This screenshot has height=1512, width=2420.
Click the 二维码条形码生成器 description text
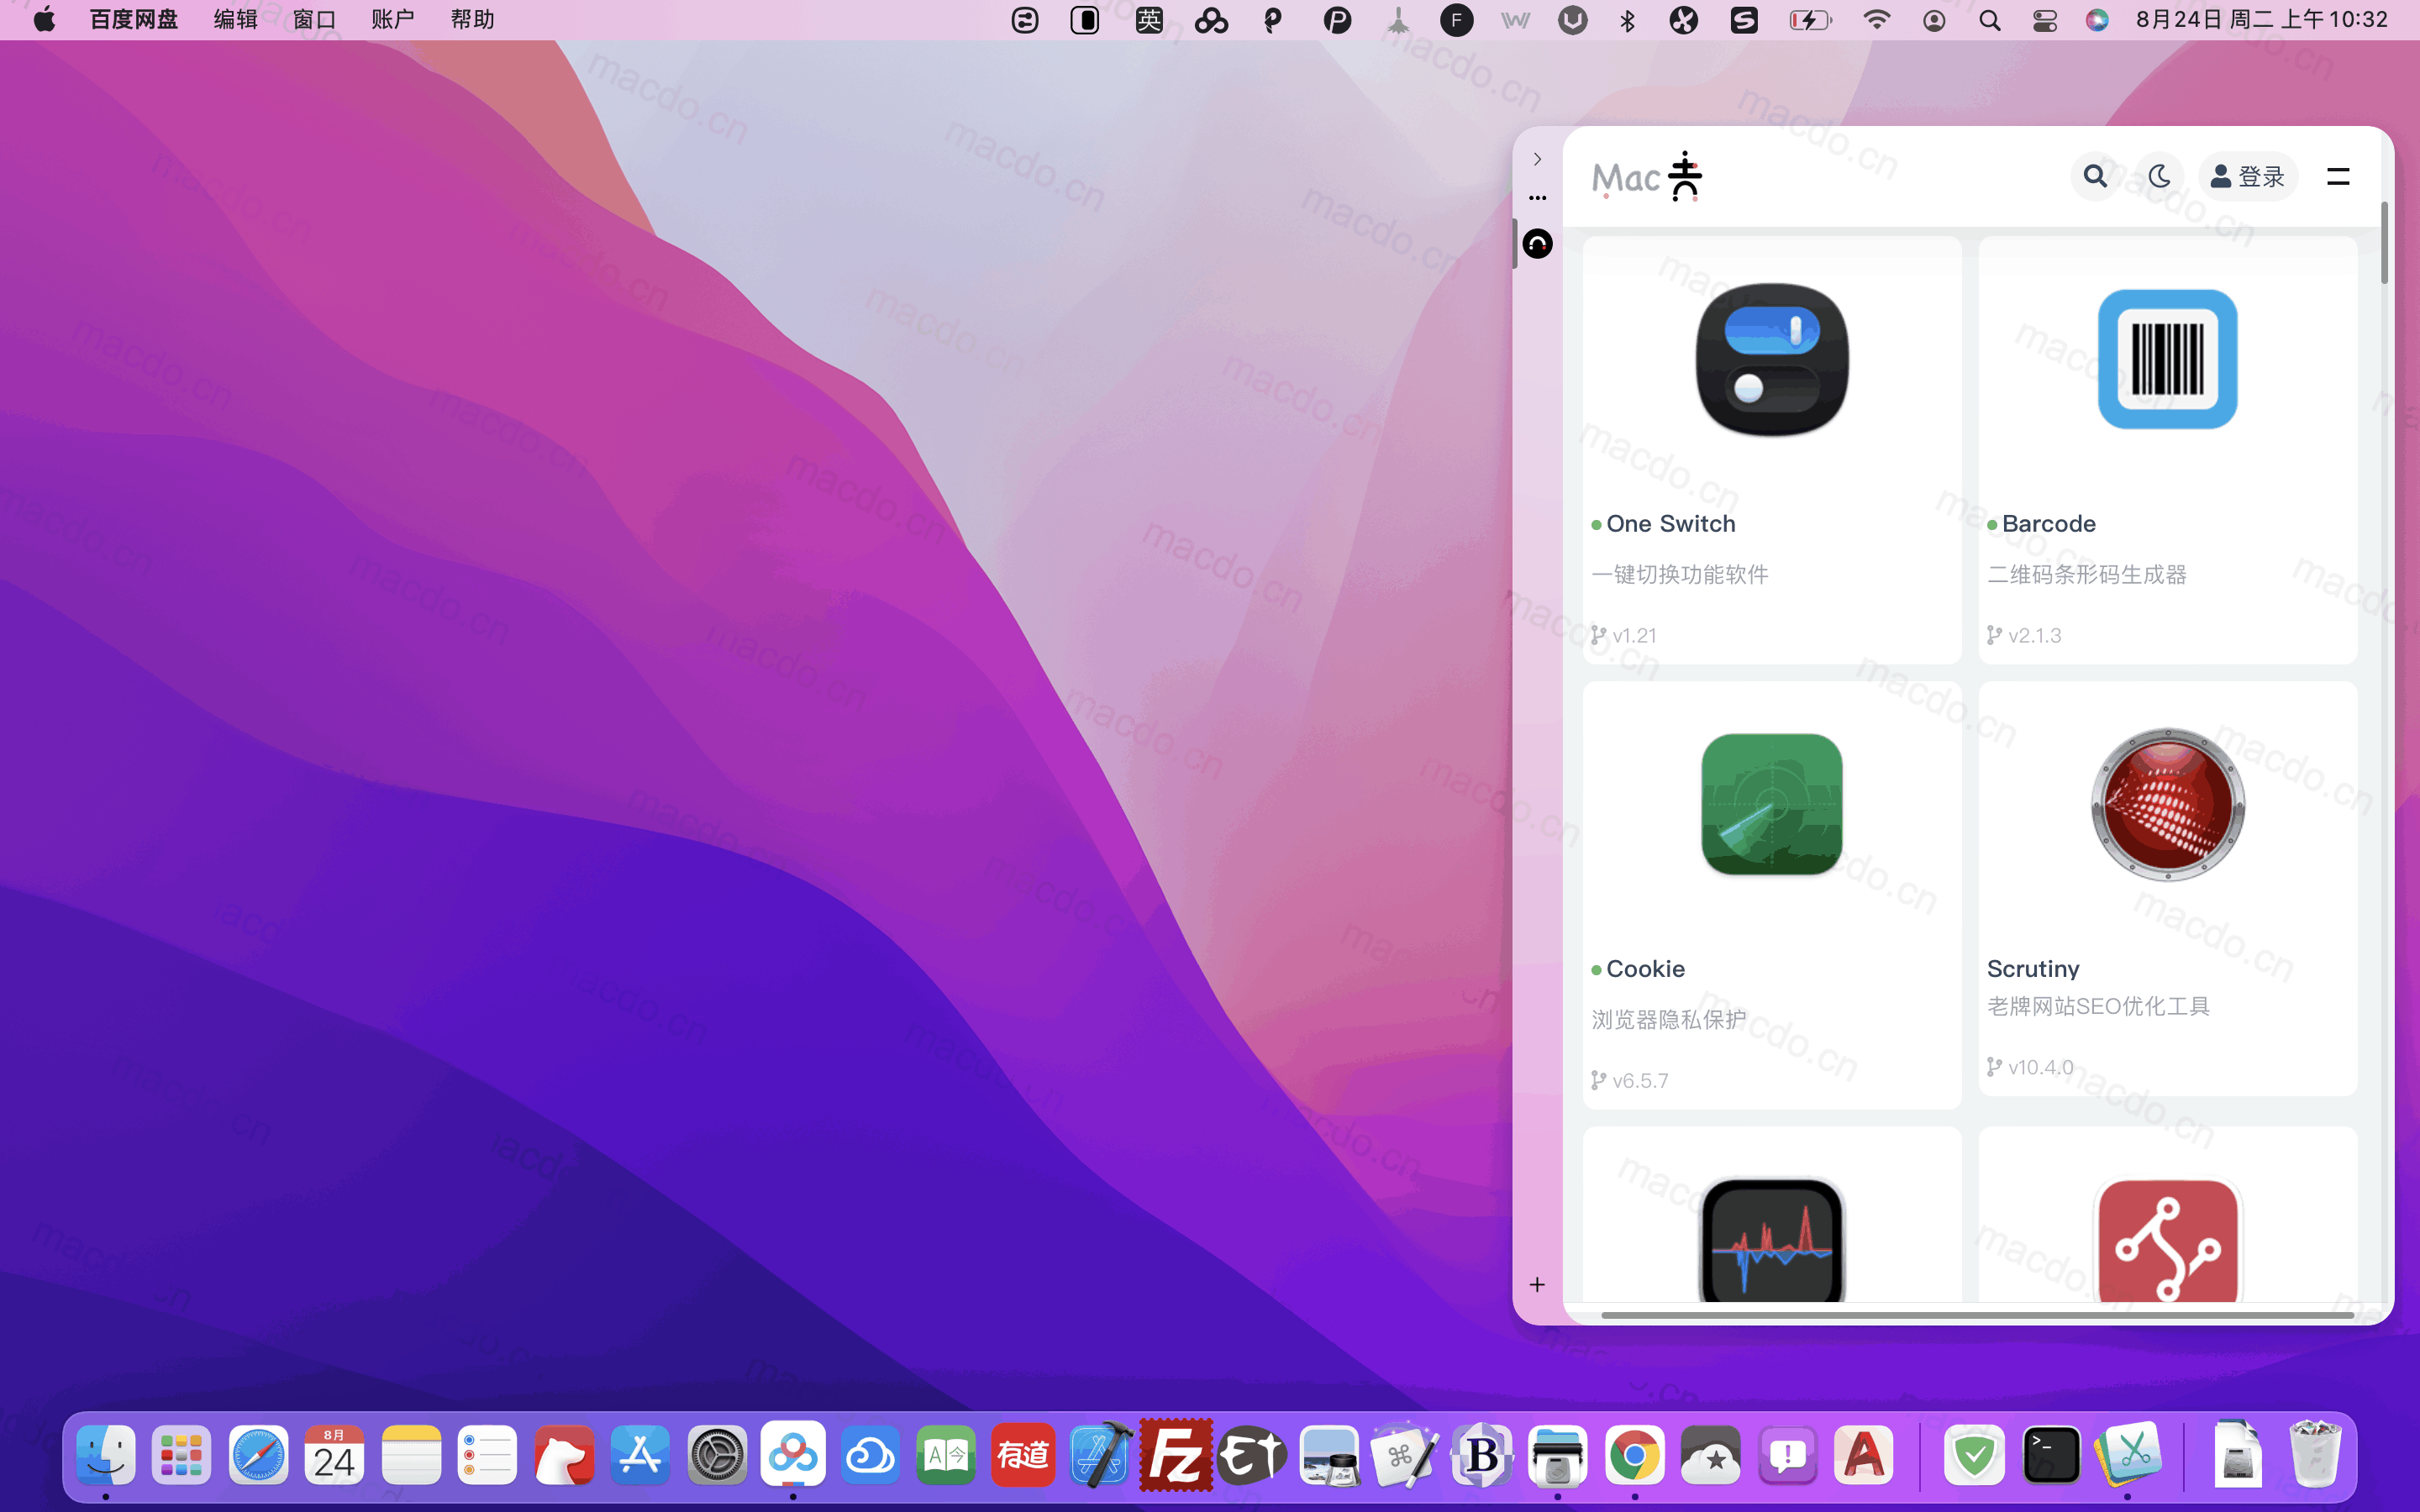tap(2087, 574)
